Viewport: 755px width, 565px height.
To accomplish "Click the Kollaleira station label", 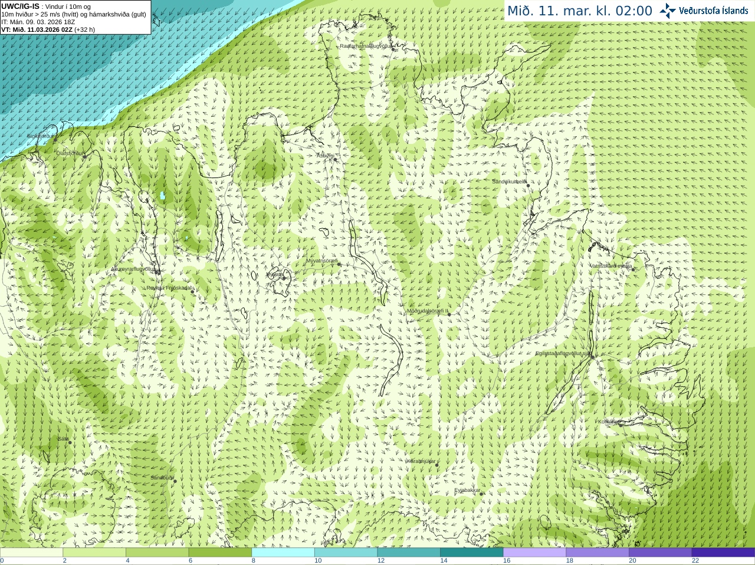I will [609, 422].
